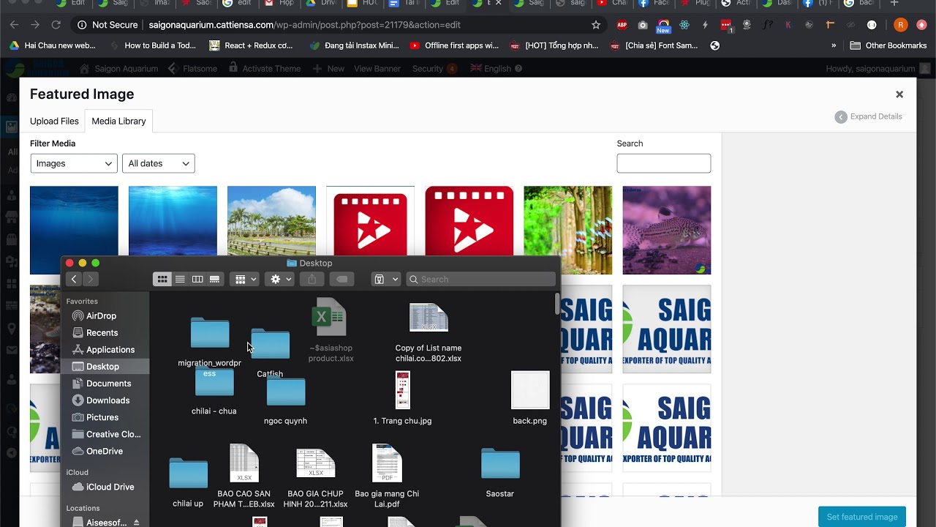Switch to Media Library tab
Screen dimensions: 936x527
point(118,121)
